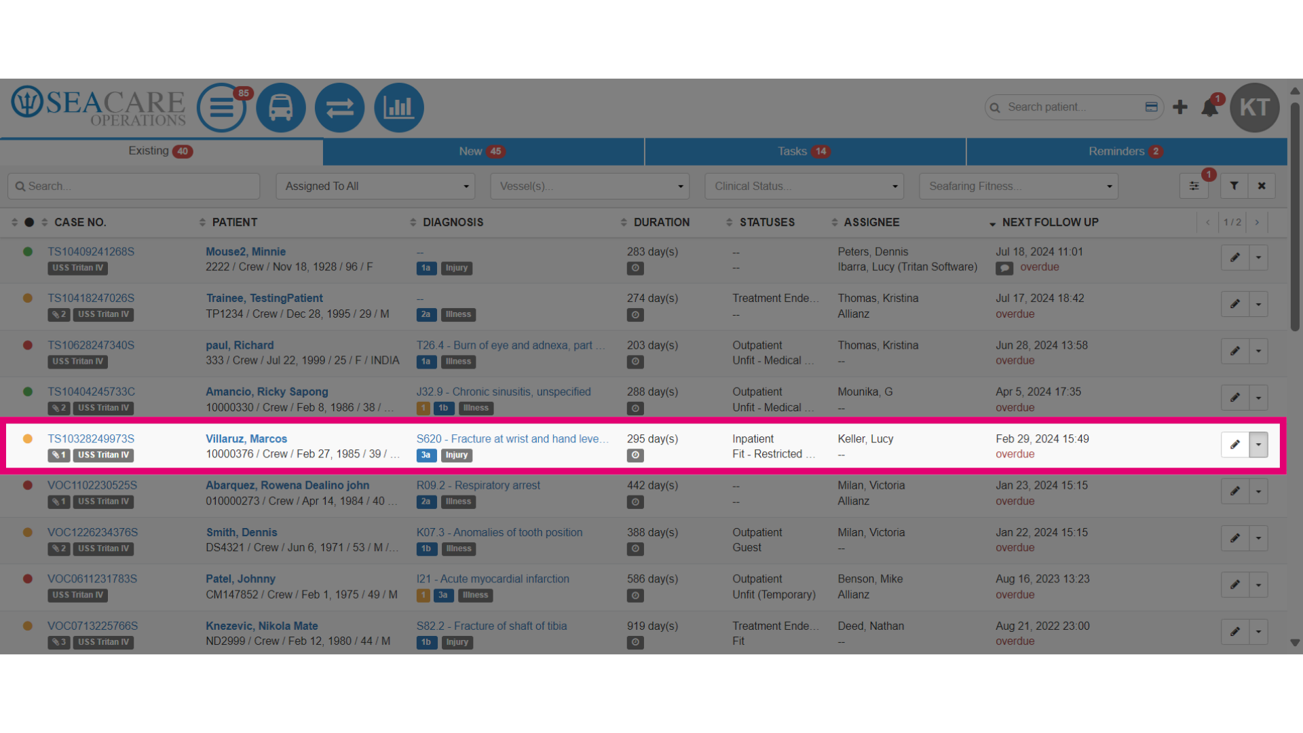Edit Trainee, TestingPatient case pencil icon
1303x733 pixels.
1235,304
